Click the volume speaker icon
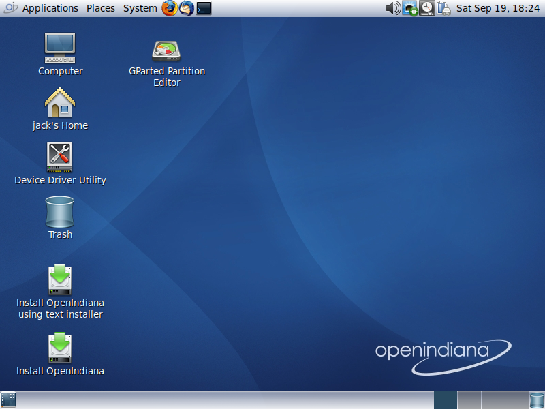545x409 pixels. point(393,8)
